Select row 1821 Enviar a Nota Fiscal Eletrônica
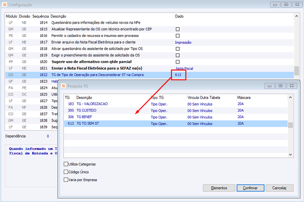This screenshot has height=202, width=304. [149, 68]
